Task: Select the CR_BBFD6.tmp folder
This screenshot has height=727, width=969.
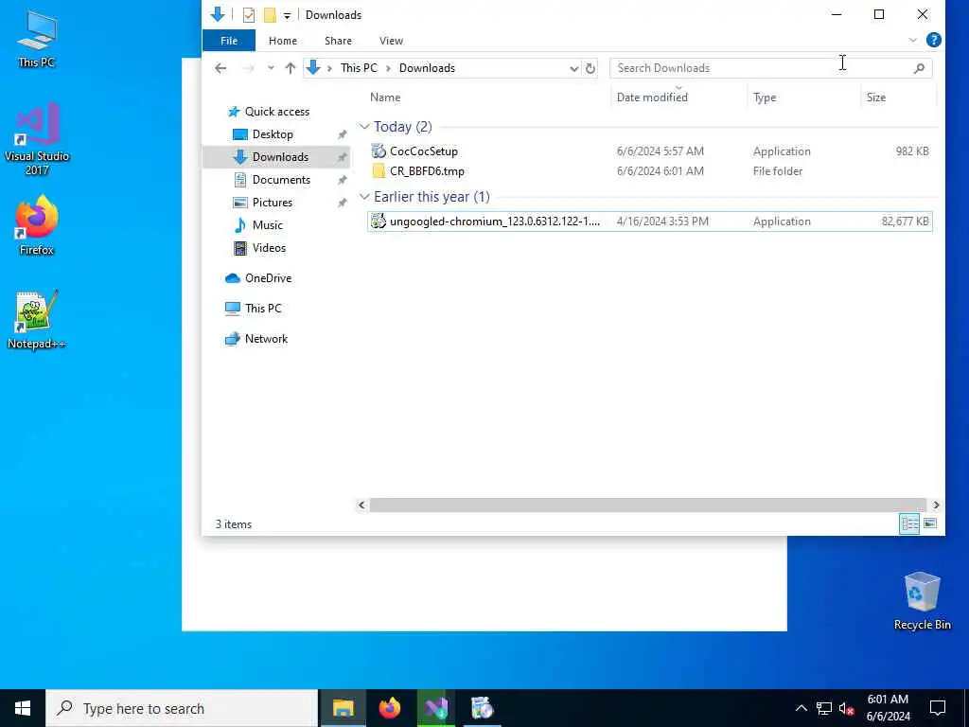Action: pos(649,171)
